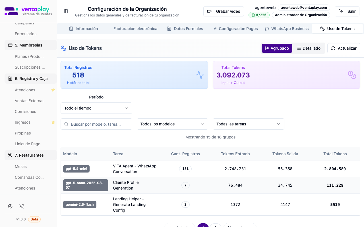
Task: Switch to Agrupado view
Action: tap(277, 48)
